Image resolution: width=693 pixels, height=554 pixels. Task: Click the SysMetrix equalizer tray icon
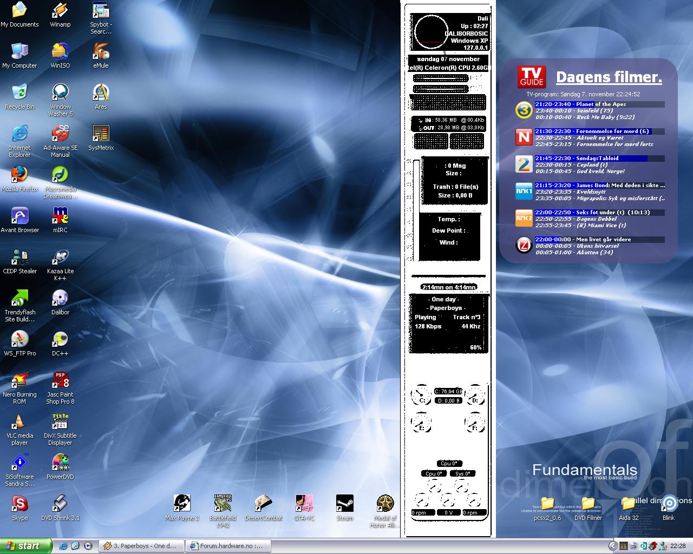click(624, 546)
